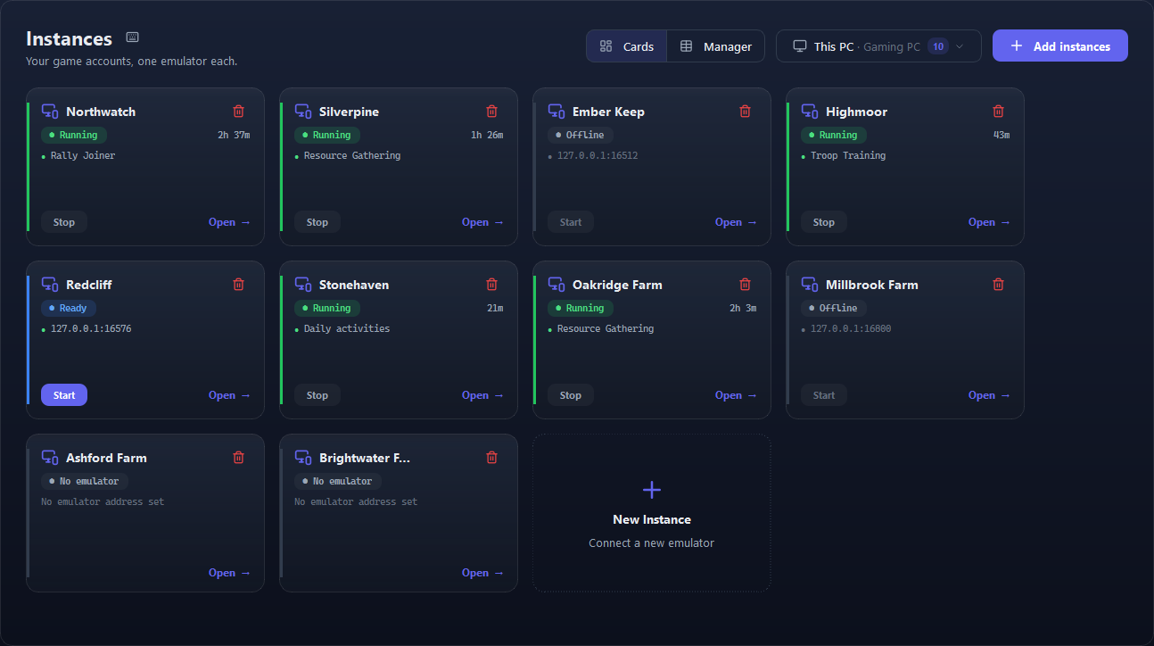Delete Millbrook Farm using trash icon

click(x=998, y=285)
